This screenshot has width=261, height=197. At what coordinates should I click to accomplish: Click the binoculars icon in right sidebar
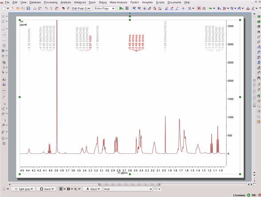[258, 78]
